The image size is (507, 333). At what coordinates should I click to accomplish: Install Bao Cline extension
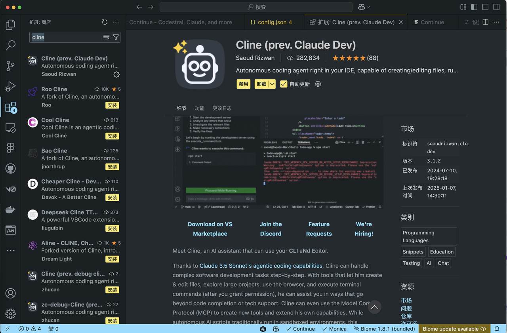pyautogui.click(x=112, y=167)
